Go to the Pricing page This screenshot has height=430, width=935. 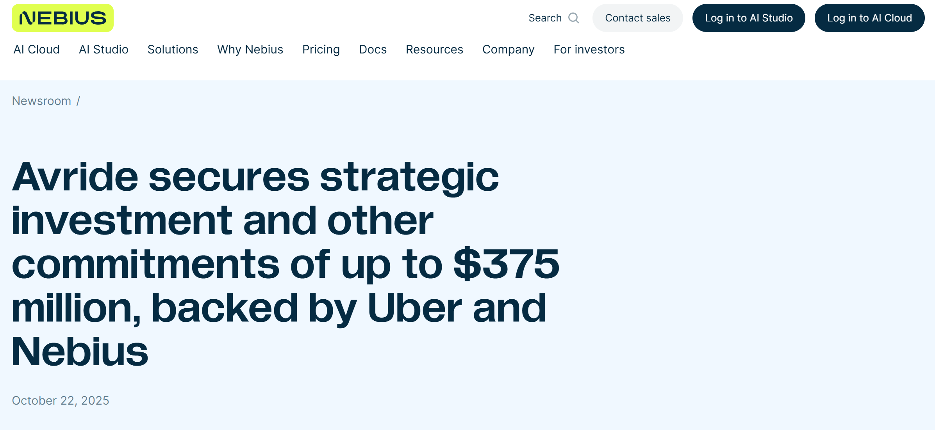(321, 50)
